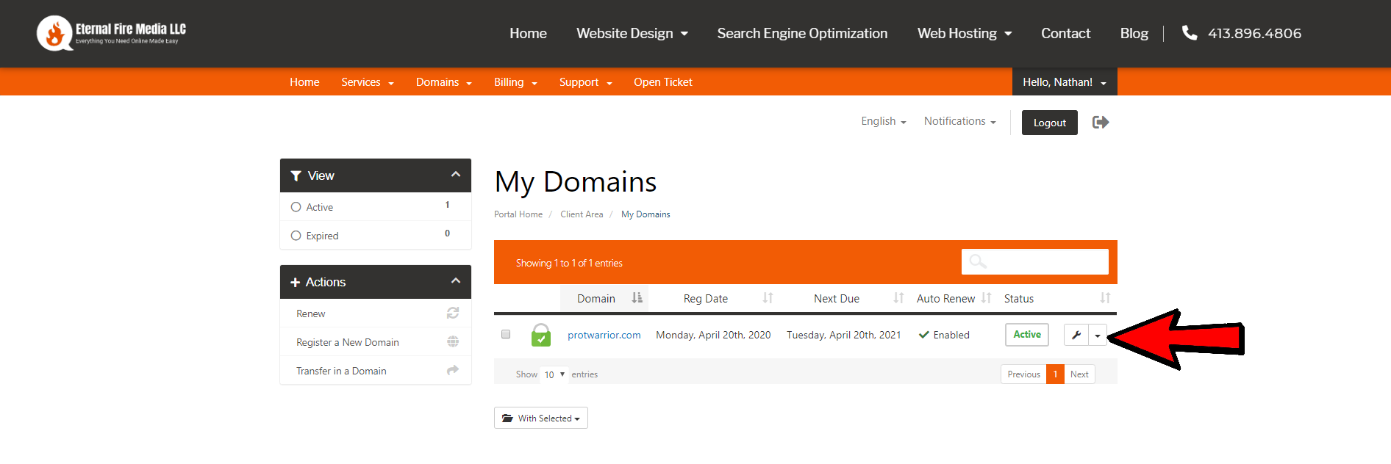
Task: Select the Active filter radio button
Action: [x=296, y=207]
